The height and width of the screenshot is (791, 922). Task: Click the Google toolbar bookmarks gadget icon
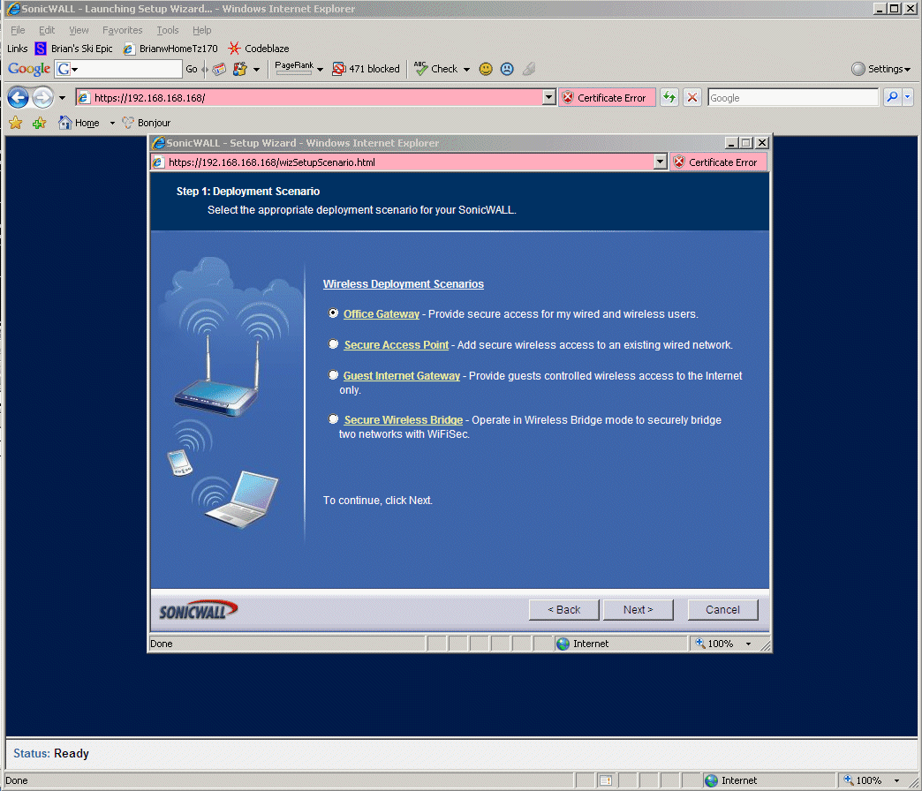tap(240, 69)
